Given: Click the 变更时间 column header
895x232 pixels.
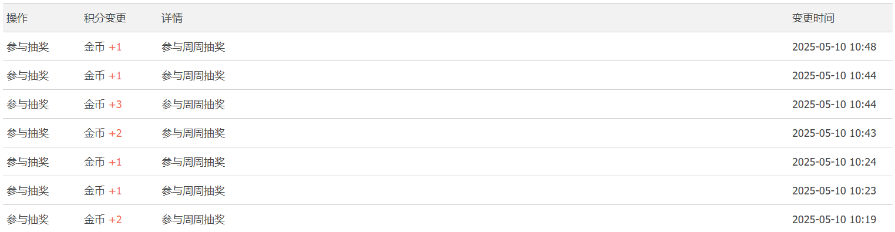Looking at the screenshot, I should coord(813,18).
